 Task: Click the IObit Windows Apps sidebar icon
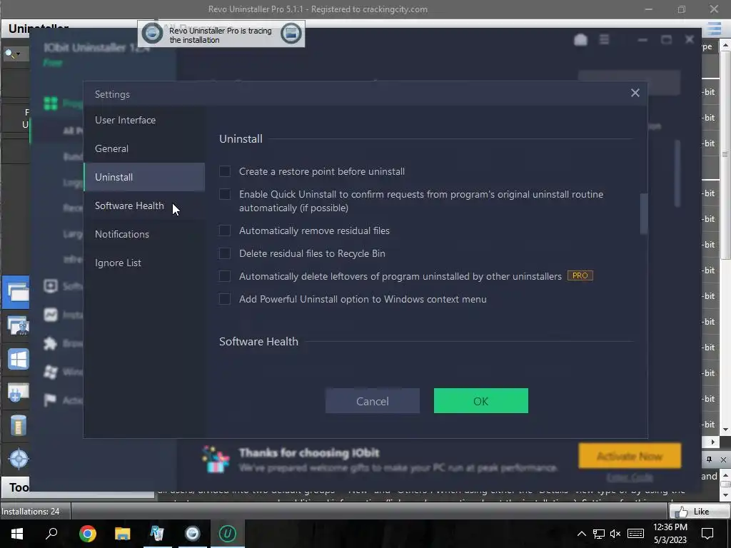click(x=51, y=372)
